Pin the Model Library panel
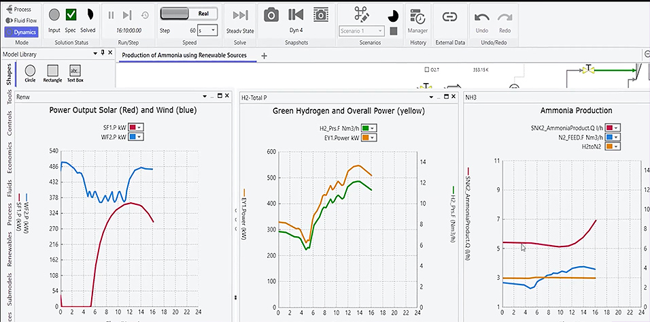 click(x=103, y=52)
